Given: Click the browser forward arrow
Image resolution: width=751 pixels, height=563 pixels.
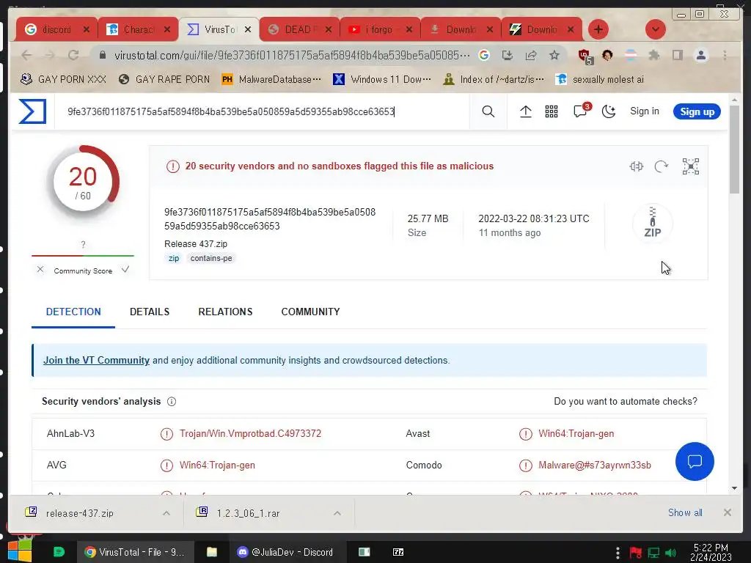Looking at the screenshot, I should [50, 55].
